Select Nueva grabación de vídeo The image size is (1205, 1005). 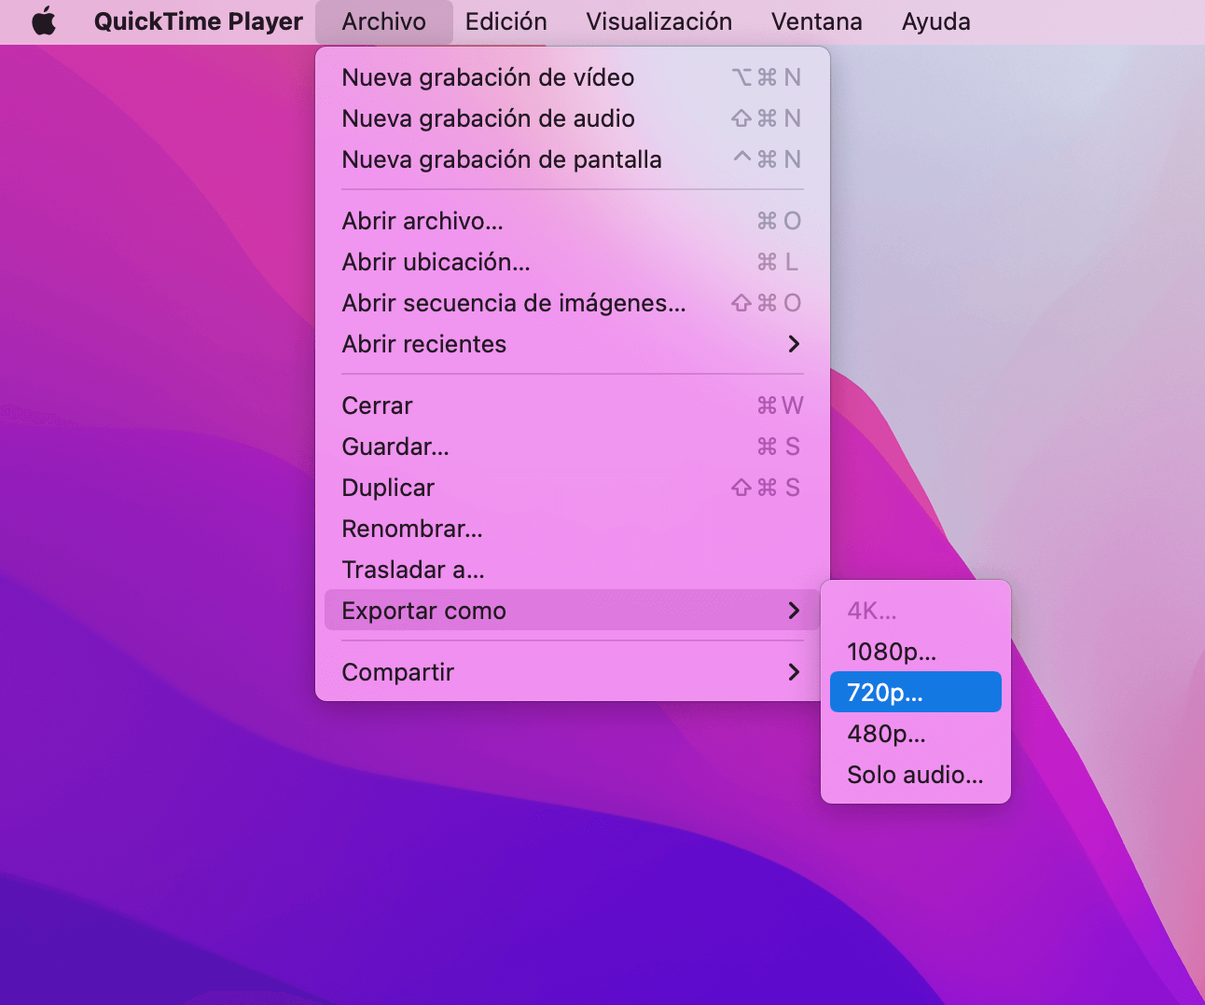(488, 77)
